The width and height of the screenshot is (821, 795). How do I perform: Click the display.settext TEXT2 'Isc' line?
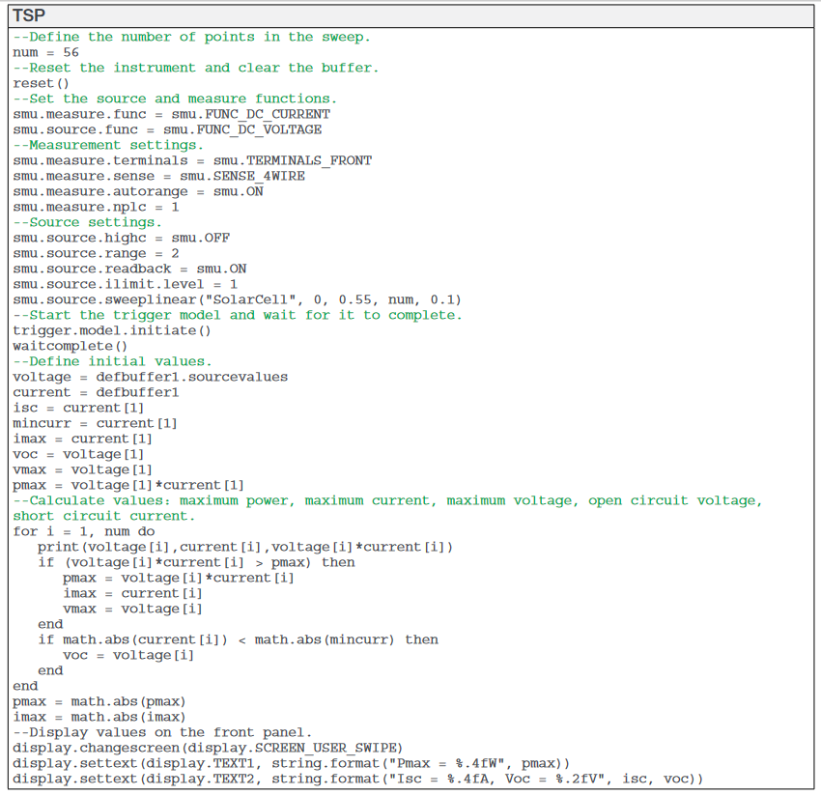tap(358, 780)
